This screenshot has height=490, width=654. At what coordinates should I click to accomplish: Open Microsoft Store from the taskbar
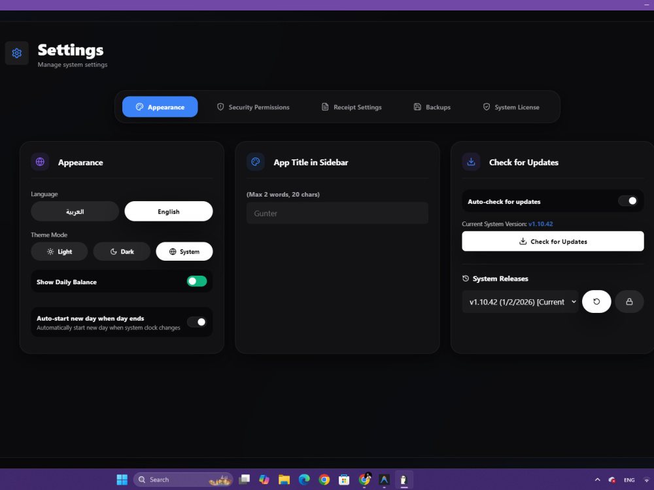344,480
